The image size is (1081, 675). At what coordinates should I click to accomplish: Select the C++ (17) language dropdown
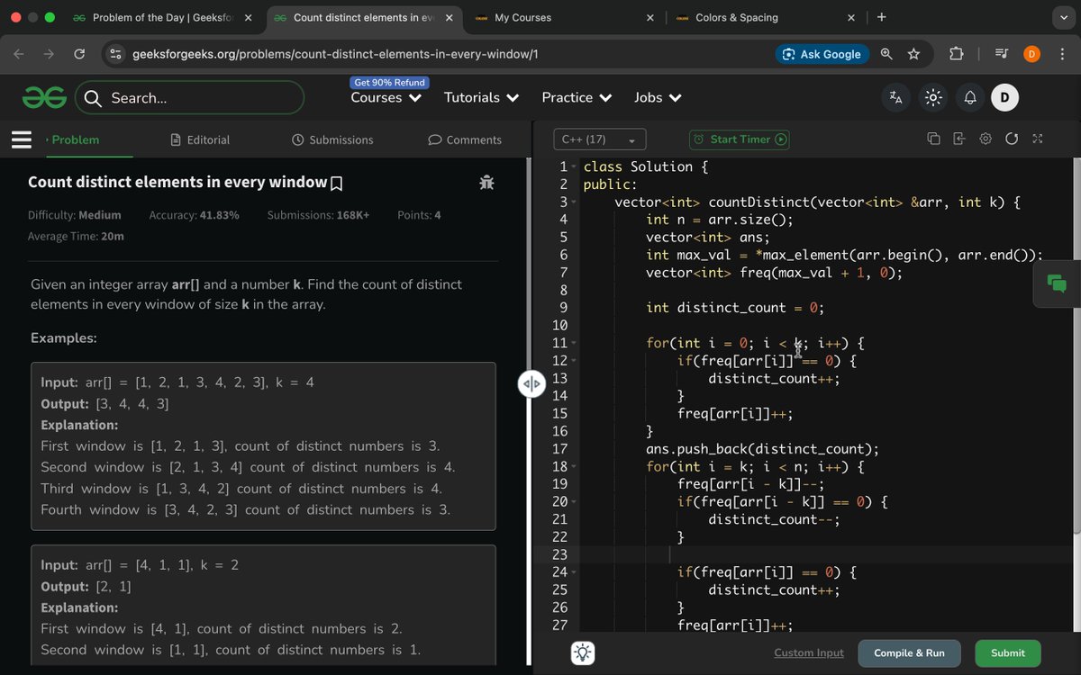(x=598, y=139)
